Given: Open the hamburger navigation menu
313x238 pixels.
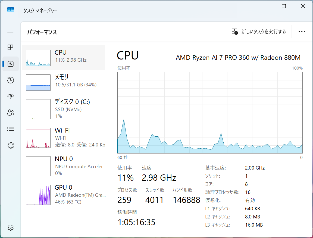Looking at the screenshot, I should point(10,31).
